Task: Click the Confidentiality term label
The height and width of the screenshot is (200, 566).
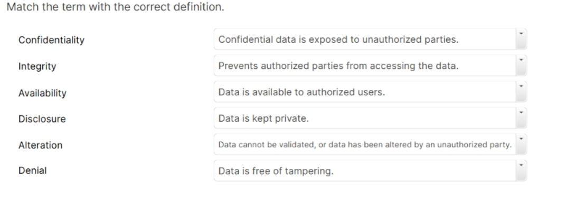Action: [x=51, y=40]
